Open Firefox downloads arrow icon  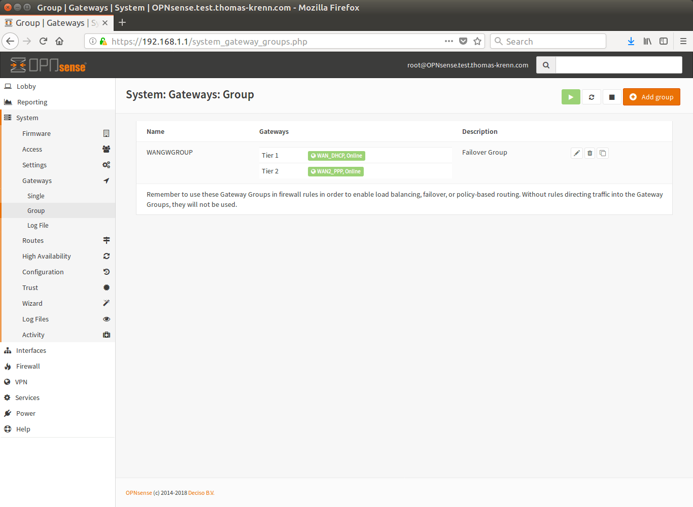click(631, 42)
